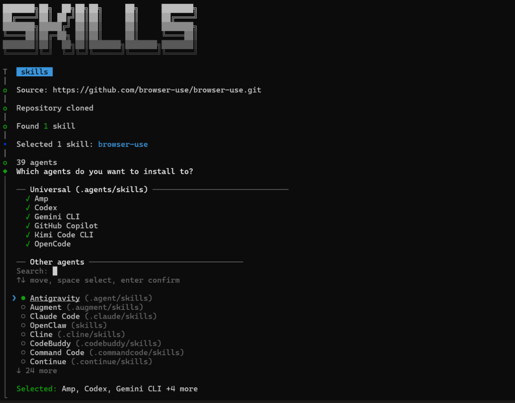Image resolution: width=515 pixels, height=403 pixels.
Task: Select the Cline agent radio circle
Action: 23,334
